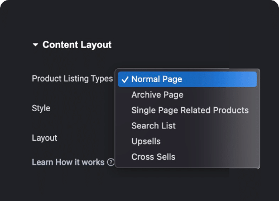Image resolution: width=279 pixels, height=201 pixels.
Task: Click the Style setting label
Action: pyautogui.click(x=41, y=108)
